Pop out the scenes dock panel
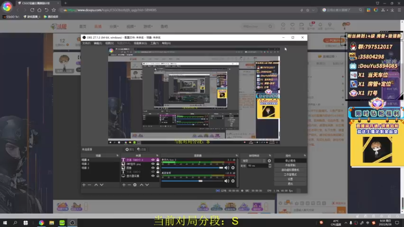Screen dimensions: 404x227 118,155
